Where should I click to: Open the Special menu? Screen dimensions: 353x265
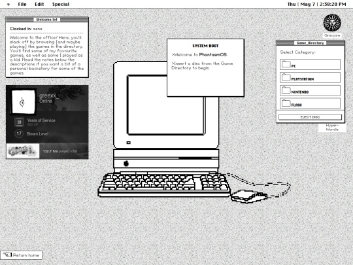tap(61, 5)
